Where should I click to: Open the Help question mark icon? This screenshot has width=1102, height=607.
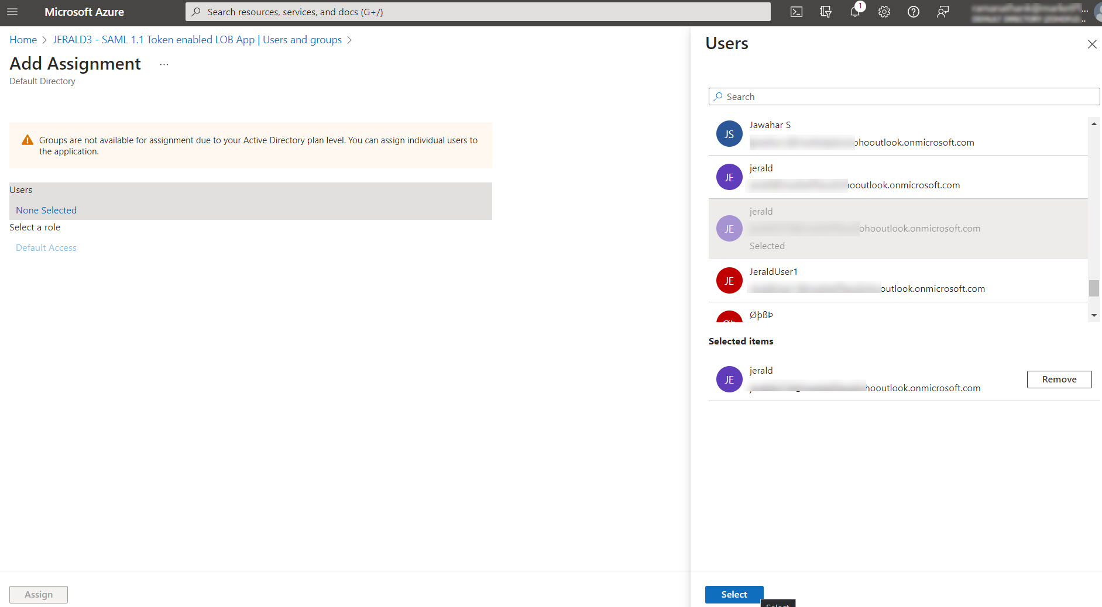point(914,12)
